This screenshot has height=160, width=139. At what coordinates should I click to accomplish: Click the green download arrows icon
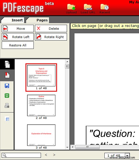click(7, 96)
